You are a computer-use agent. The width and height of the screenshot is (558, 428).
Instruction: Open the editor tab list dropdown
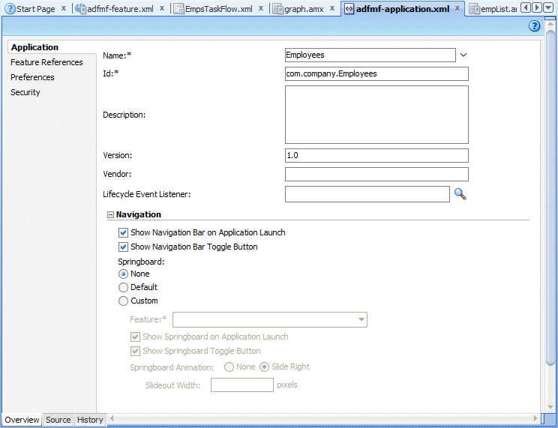click(x=548, y=7)
